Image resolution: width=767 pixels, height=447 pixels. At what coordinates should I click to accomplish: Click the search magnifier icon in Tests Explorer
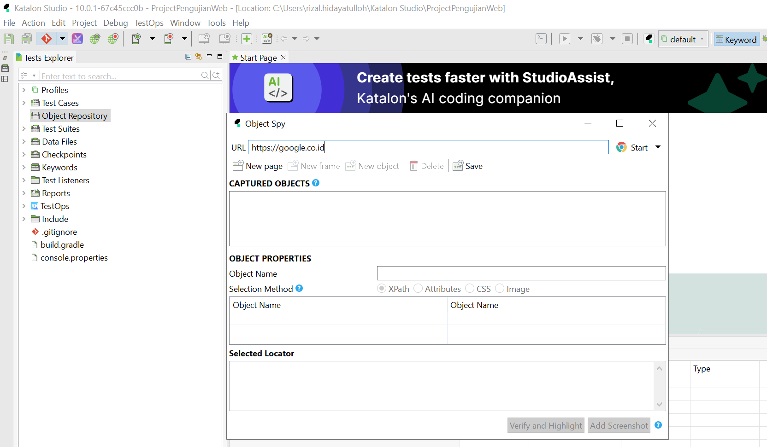pyautogui.click(x=205, y=75)
